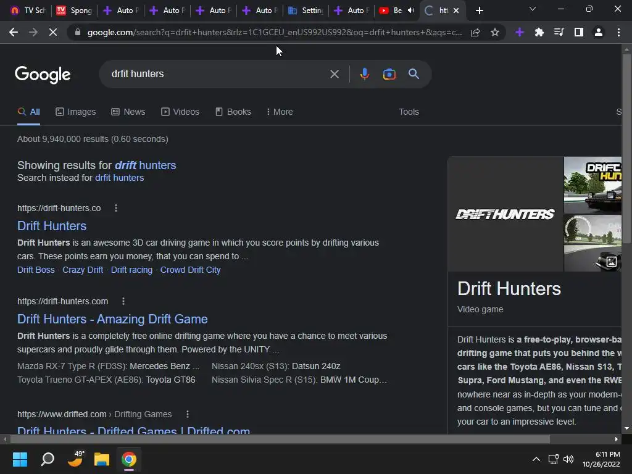The height and width of the screenshot is (474, 632).
Task: Share this page from address bar
Action: click(x=475, y=32)
